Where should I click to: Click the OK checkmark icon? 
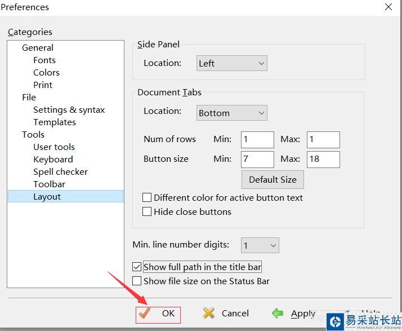(145, 313)
